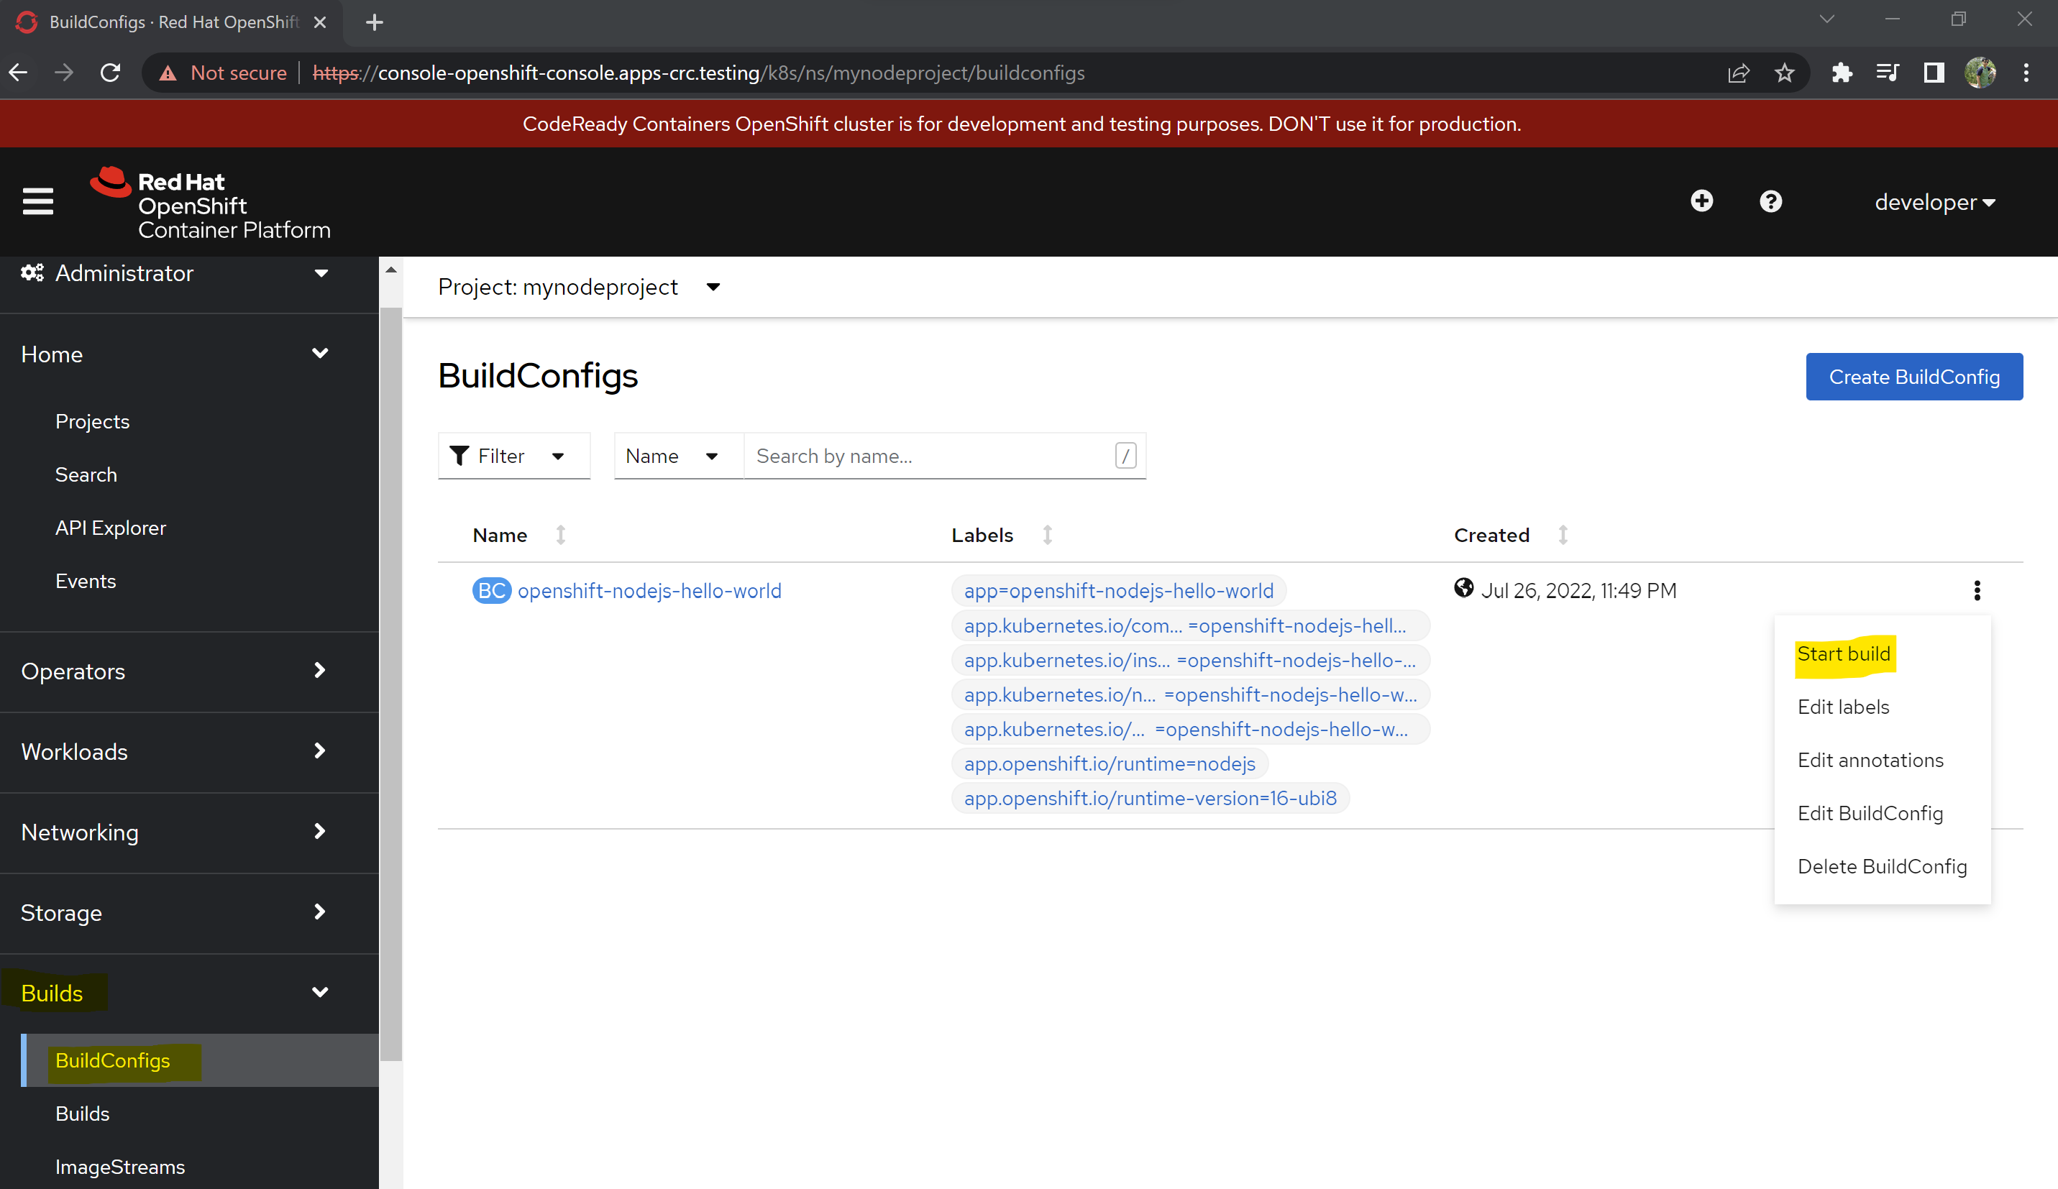
Task: Click the plus import YAML icon
Action: click(x=1701, y=201)
